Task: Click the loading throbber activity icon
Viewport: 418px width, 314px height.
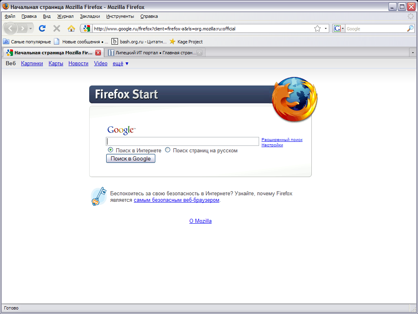Action: [x=411, y=16]
